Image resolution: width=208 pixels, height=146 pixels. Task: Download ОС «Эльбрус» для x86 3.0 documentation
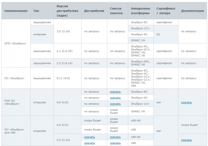tap(186, 140)
